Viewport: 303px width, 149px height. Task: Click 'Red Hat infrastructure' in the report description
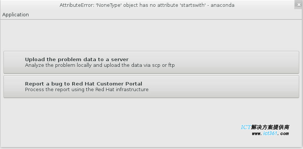pos(122,90)
